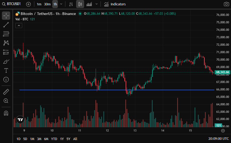Open the Indicators menu
This screenshot has width=231, height=143.
(115, 4)
